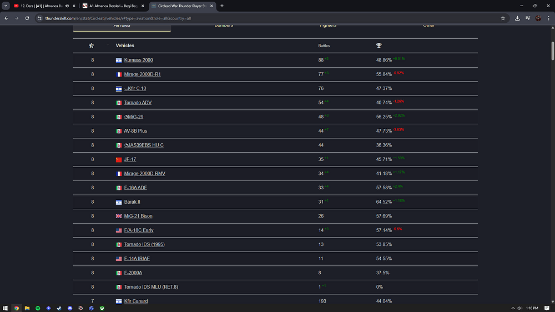The height and width of the screenshot is (312, 555).
Task: Open the media controls icon in toolbar
Action: (528, 18)
